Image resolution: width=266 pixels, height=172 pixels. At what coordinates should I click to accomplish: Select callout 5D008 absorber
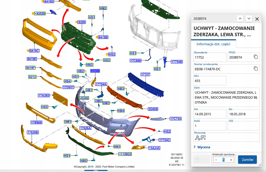point(153,109)
